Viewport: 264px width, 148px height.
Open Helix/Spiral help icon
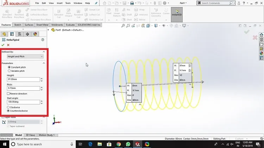(x=43, y=40)
